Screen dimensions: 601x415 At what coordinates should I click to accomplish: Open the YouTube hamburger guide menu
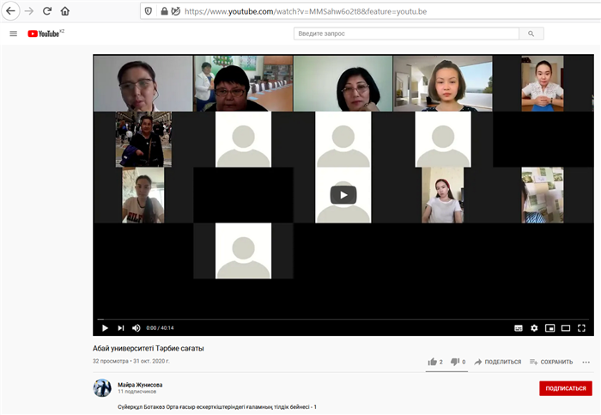point(13,34)
